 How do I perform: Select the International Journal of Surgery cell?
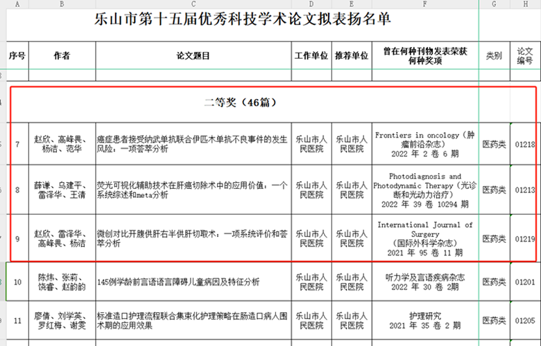pyautogui.click(x=425, y=239)
